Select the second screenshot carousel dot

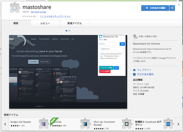(x=69, y=31)
